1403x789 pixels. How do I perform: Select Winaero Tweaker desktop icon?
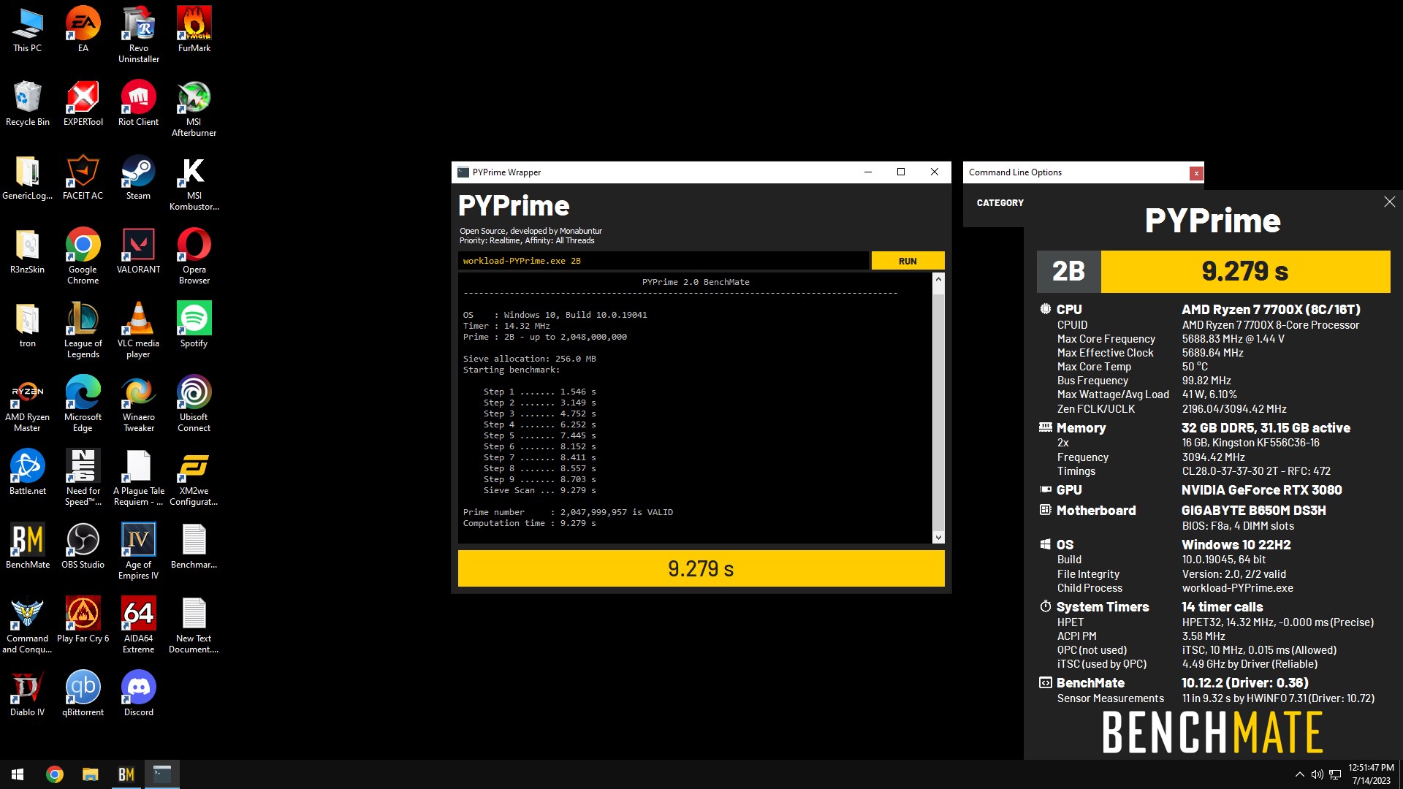pos(138,404)
